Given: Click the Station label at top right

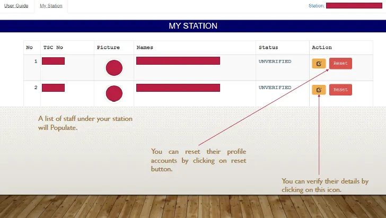Looking at the screenshot, I should click(316, 6).
